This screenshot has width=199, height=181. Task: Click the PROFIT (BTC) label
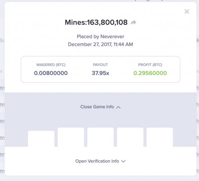click(150, 65)
